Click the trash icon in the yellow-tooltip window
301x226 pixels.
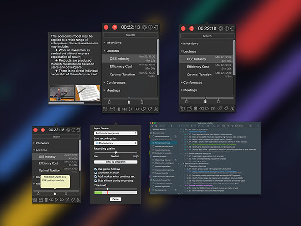click(x=46, y=200)
